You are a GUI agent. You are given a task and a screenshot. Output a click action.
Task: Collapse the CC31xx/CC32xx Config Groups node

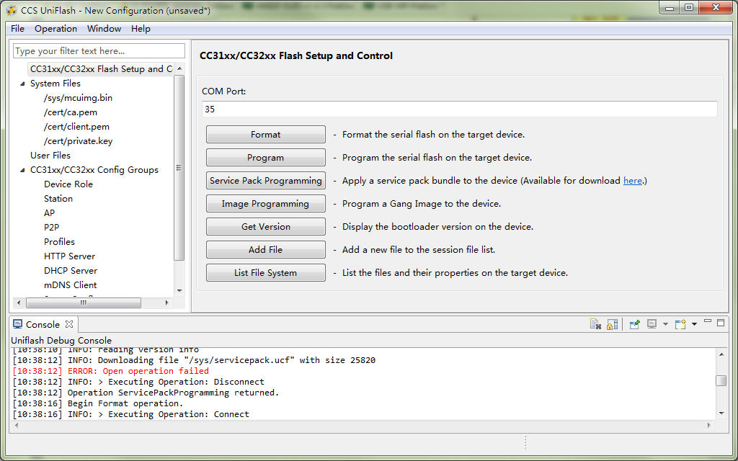[x=22, y=170]
